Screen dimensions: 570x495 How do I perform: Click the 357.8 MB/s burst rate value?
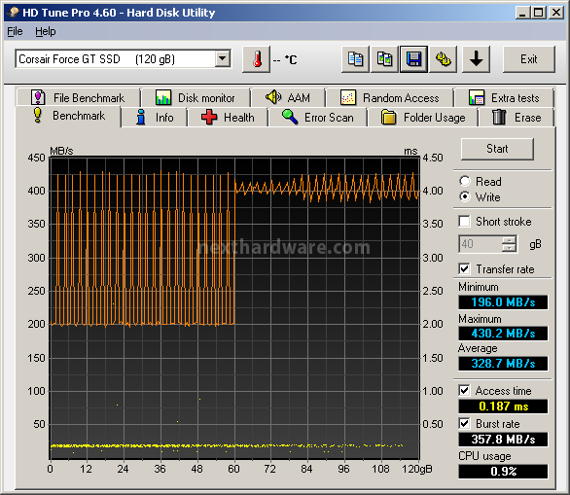coord(503,439)
